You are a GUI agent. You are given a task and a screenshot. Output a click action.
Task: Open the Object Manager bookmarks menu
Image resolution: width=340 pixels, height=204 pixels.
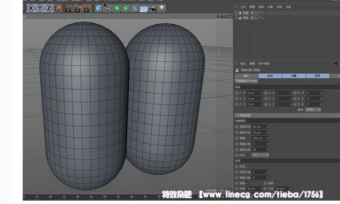(x=288, y=7)
